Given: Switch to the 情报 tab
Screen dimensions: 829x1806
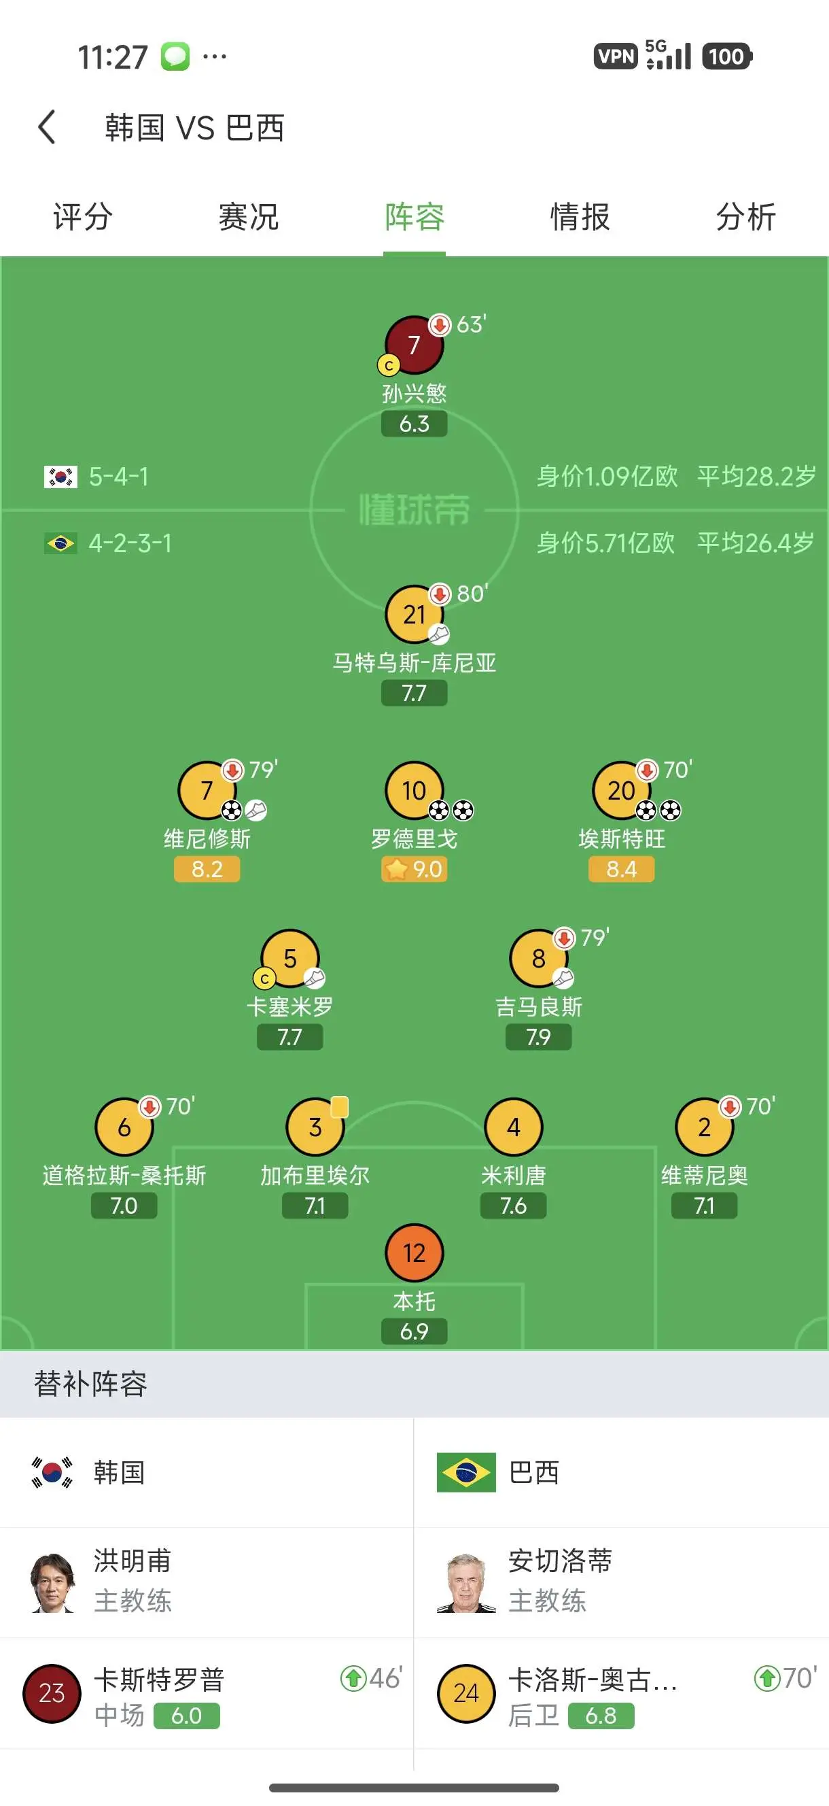Looking at the screenshot, I should tap(580, 217).
